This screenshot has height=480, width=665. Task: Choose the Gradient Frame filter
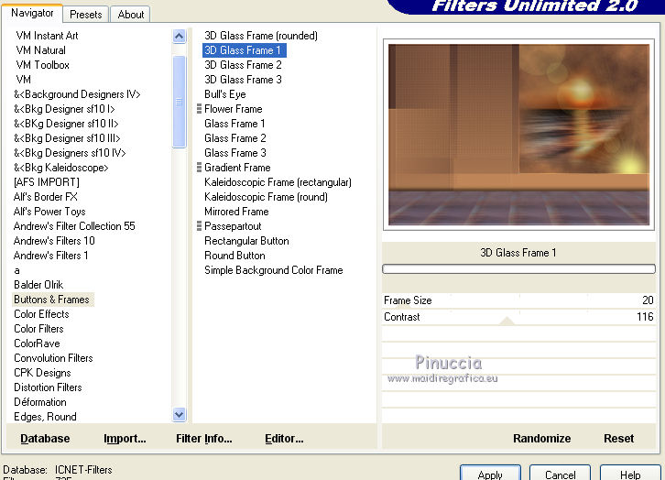click(x=237, y=168)
